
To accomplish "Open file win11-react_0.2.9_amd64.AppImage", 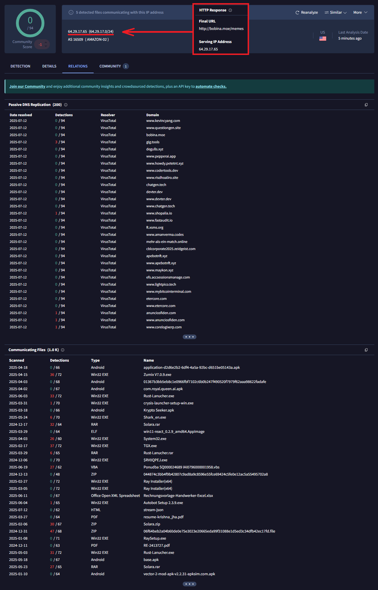I will [x=174, y=432].
